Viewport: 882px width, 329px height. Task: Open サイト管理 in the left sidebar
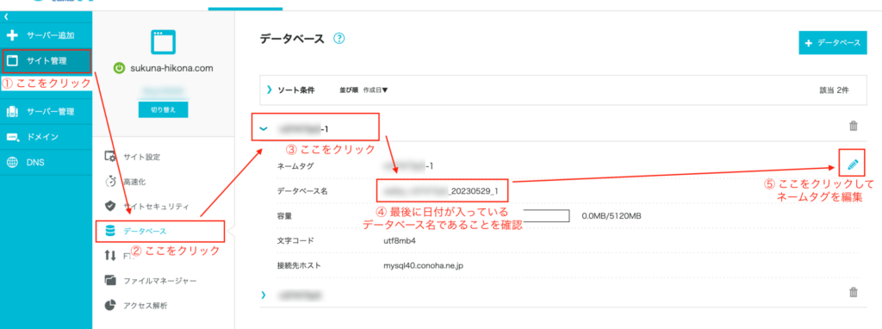[47, 61]
